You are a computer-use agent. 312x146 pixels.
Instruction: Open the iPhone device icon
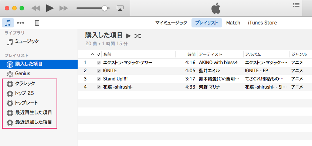(37, 23)
